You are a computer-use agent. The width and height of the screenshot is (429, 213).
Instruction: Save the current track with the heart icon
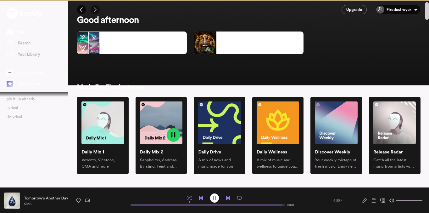(79, 200)
